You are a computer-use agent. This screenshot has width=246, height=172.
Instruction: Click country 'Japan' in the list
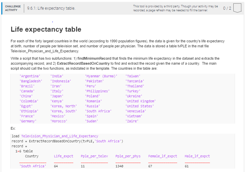click(x=57, y=96)
